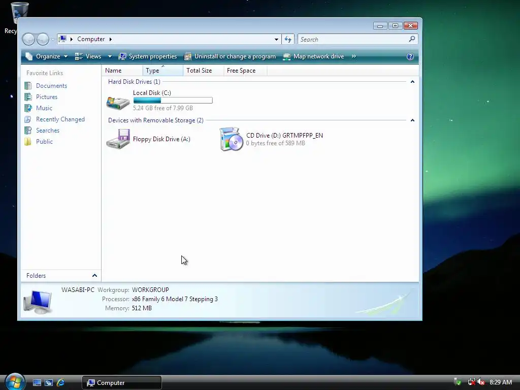Screen dimensions: 520x390
Task: Select the Floppy Disk Drive icon
Action: (x=118, y=139)
